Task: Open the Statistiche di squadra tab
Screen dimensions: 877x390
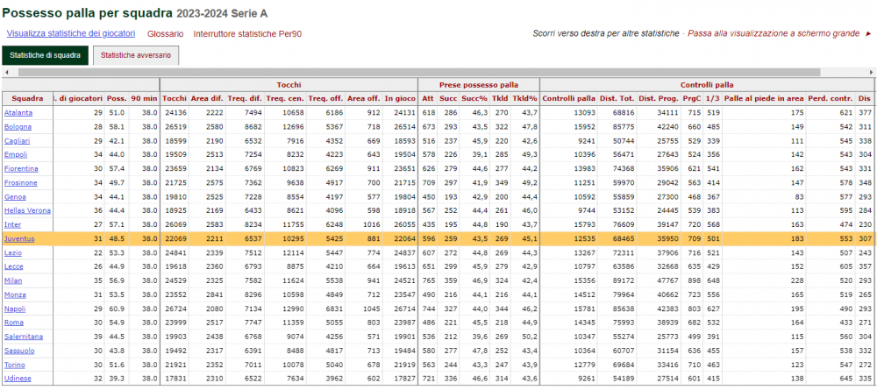Action: 46,55
